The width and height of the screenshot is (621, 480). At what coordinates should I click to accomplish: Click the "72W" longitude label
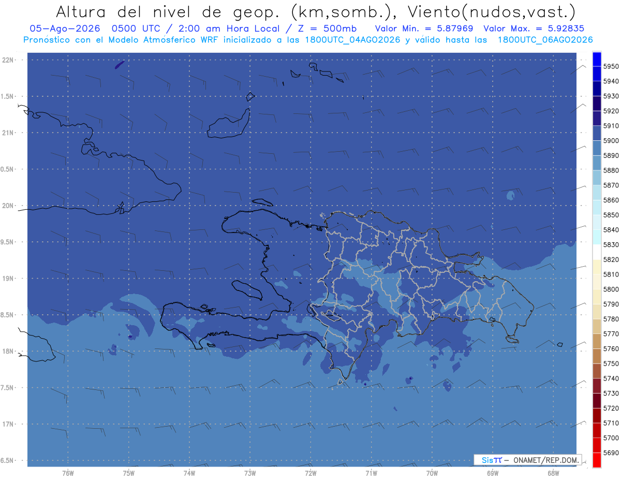click(310, 473)
